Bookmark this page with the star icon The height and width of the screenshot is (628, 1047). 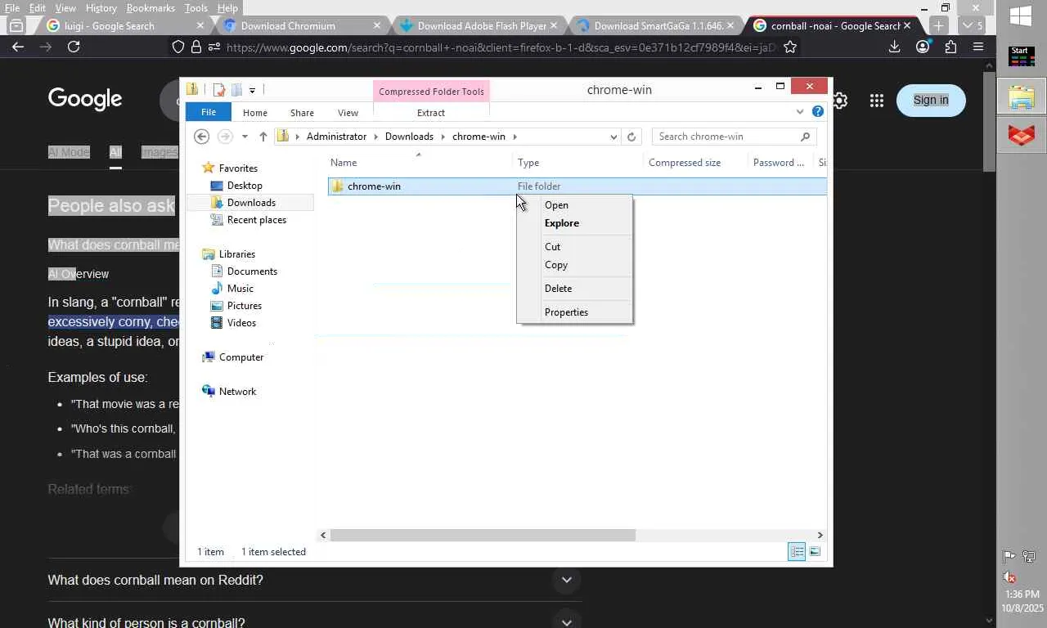pyautogui.click(x=790, y=47)
